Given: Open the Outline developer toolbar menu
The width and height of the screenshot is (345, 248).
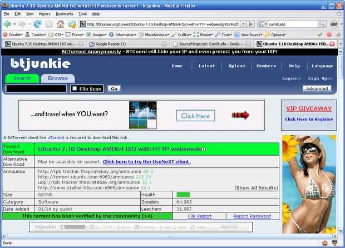Looking at the screenshot, I should click(182, 34).
